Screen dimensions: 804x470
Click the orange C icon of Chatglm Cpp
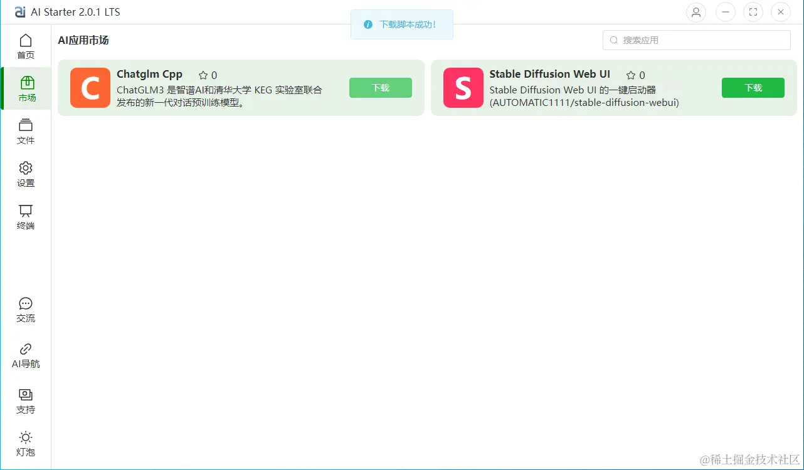[x=90, y=88]
